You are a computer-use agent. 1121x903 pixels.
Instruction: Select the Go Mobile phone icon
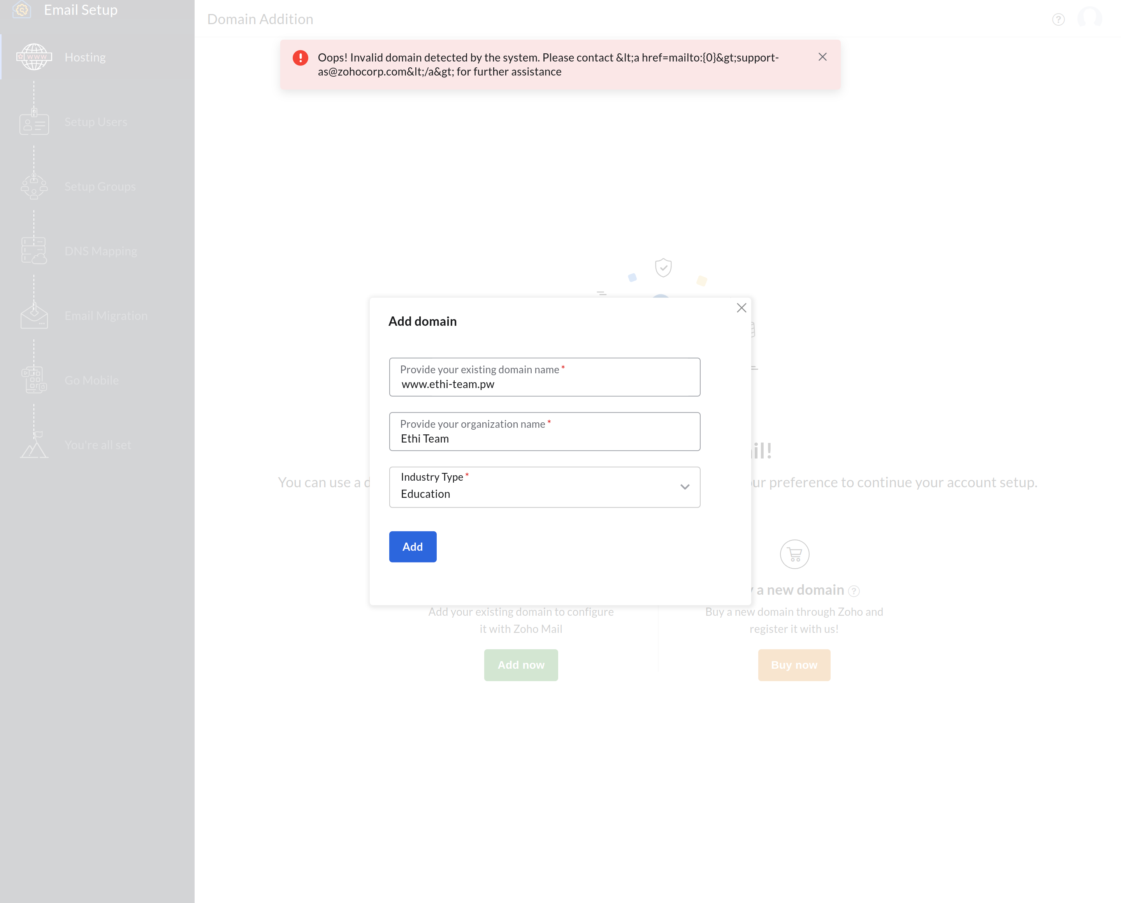[34, 380]
